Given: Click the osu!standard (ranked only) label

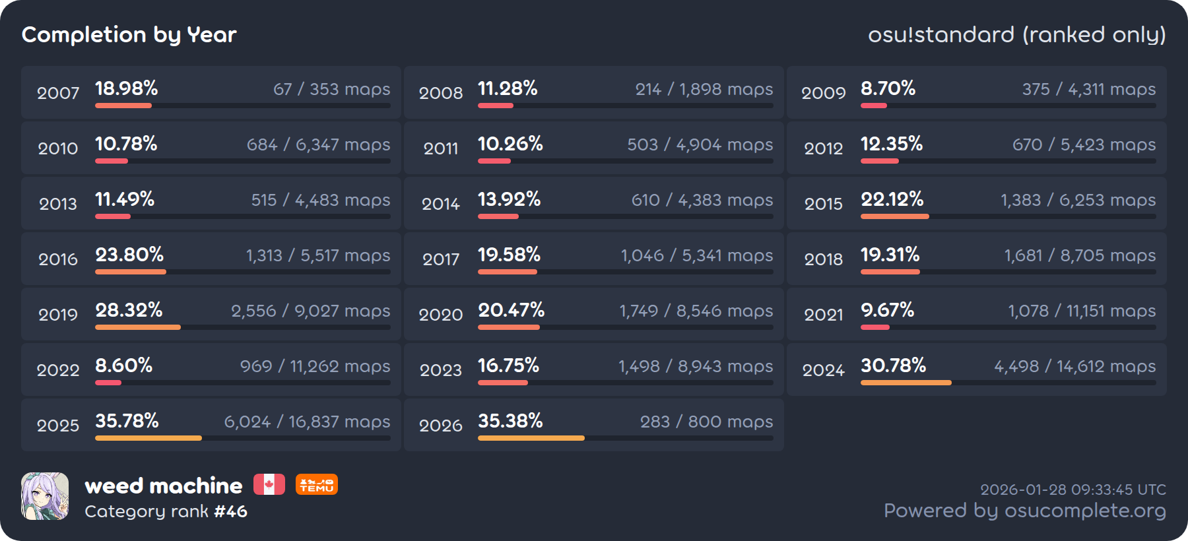Looking at the screenshot, I should point(1016,34).
